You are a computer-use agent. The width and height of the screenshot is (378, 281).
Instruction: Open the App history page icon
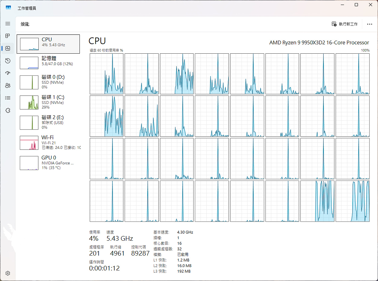[8, 61]
